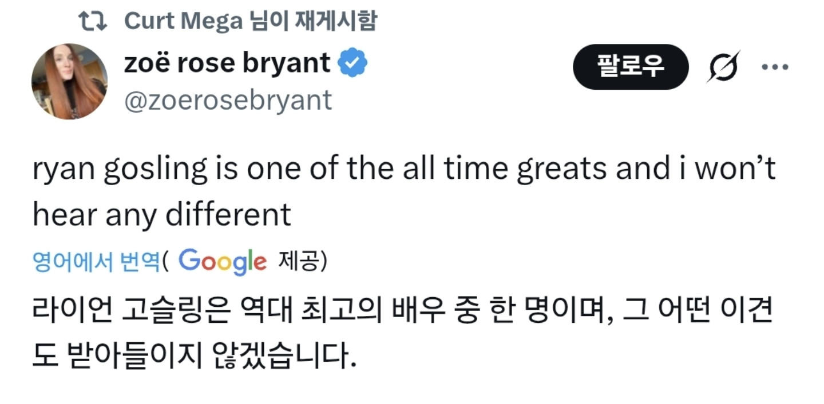Click the 재게시함 repost notice text
Screen dimensions: 824x404
(335, 21)
